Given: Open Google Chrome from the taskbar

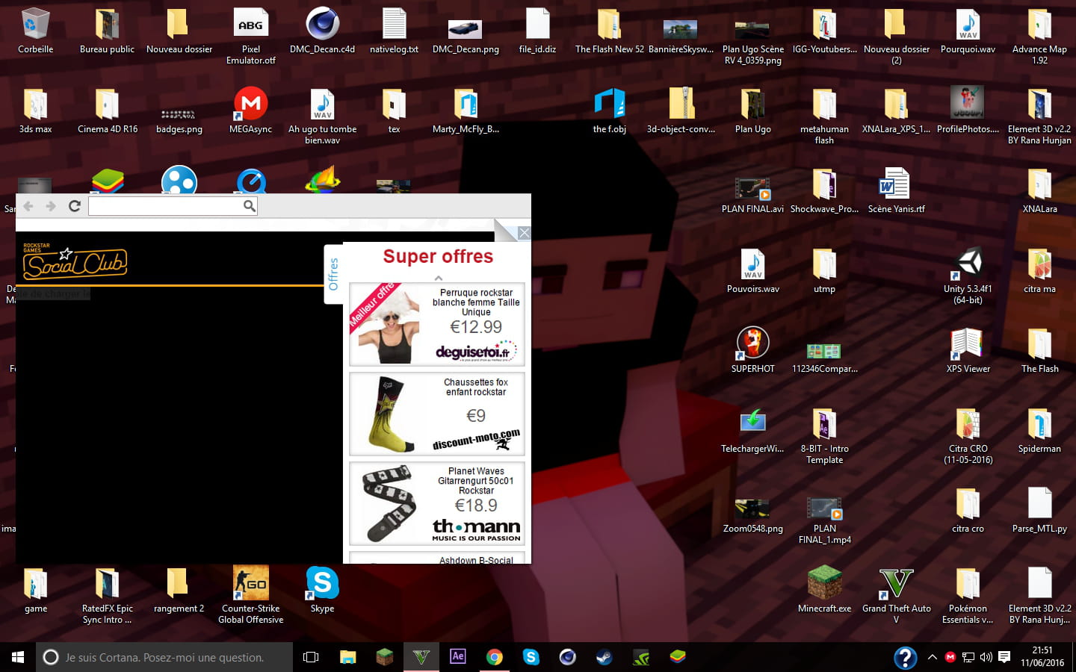Looking at the screenshot, I should click(494, 657).
